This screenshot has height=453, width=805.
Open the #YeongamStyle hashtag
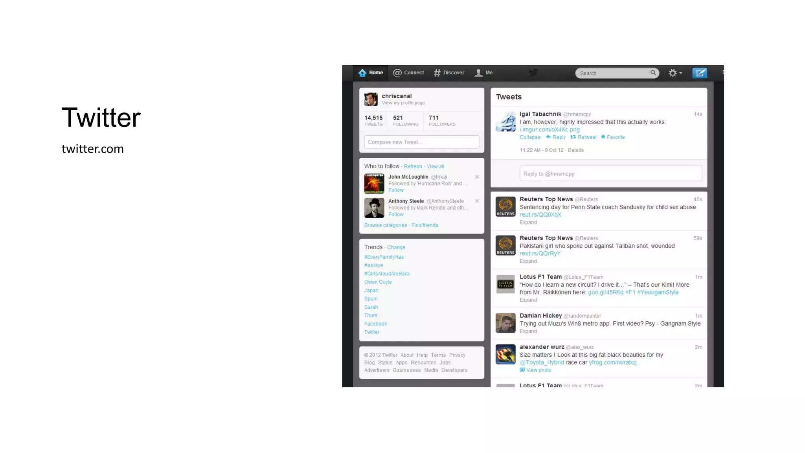pos(658,292)
